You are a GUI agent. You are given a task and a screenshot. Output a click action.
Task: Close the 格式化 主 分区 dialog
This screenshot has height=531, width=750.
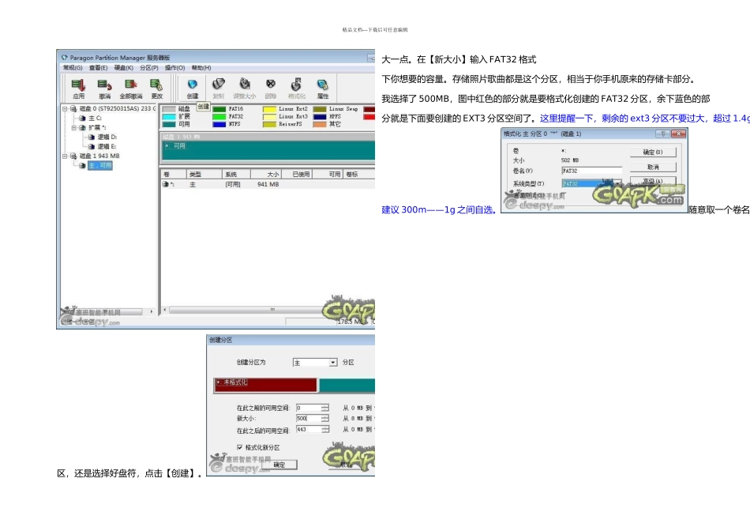[678, 134]
